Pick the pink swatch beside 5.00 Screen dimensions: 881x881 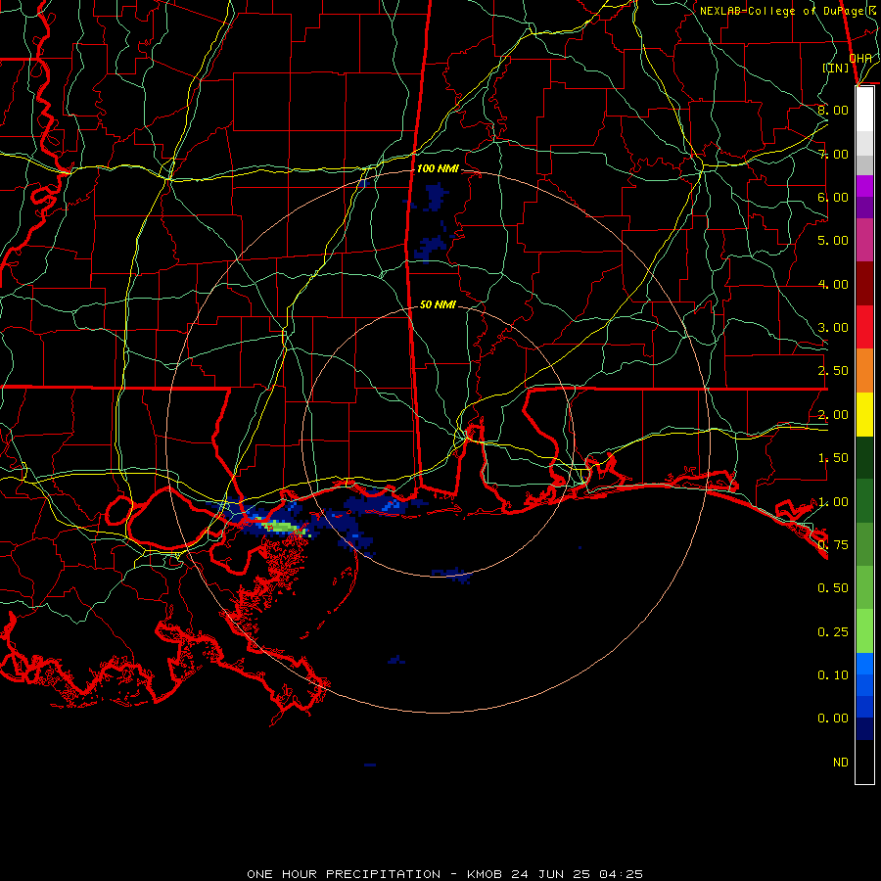tap(864, 240)
